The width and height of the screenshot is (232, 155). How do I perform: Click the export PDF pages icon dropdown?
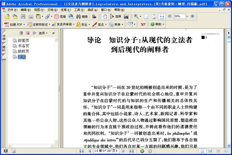point(131,24)
